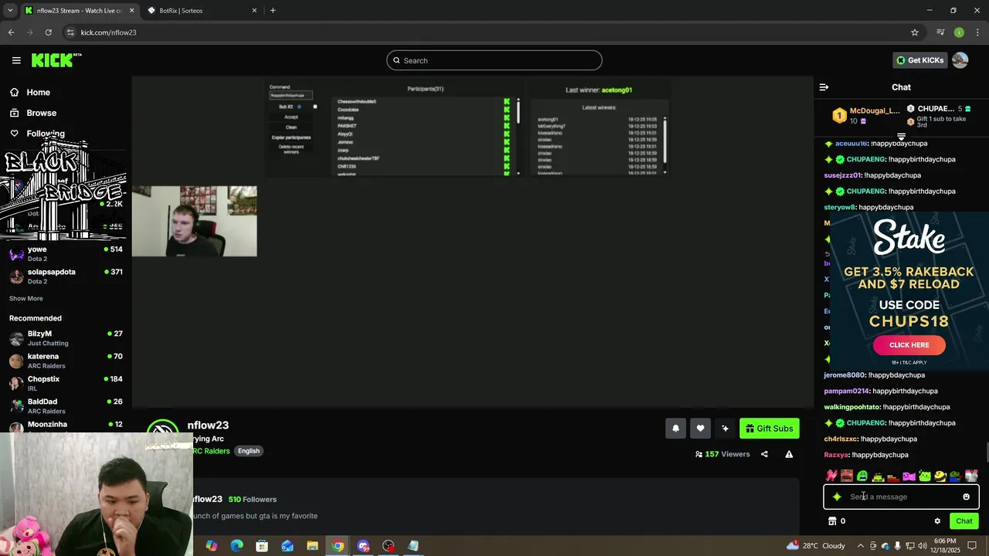
Task: Open Windows notification center icon
Action: tap(973, 546)
